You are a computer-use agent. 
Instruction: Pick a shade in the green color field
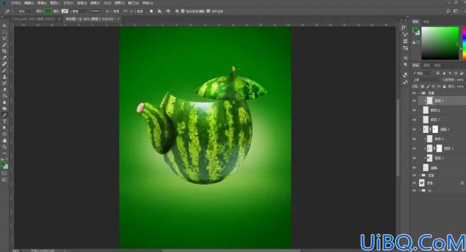[440, 43]
